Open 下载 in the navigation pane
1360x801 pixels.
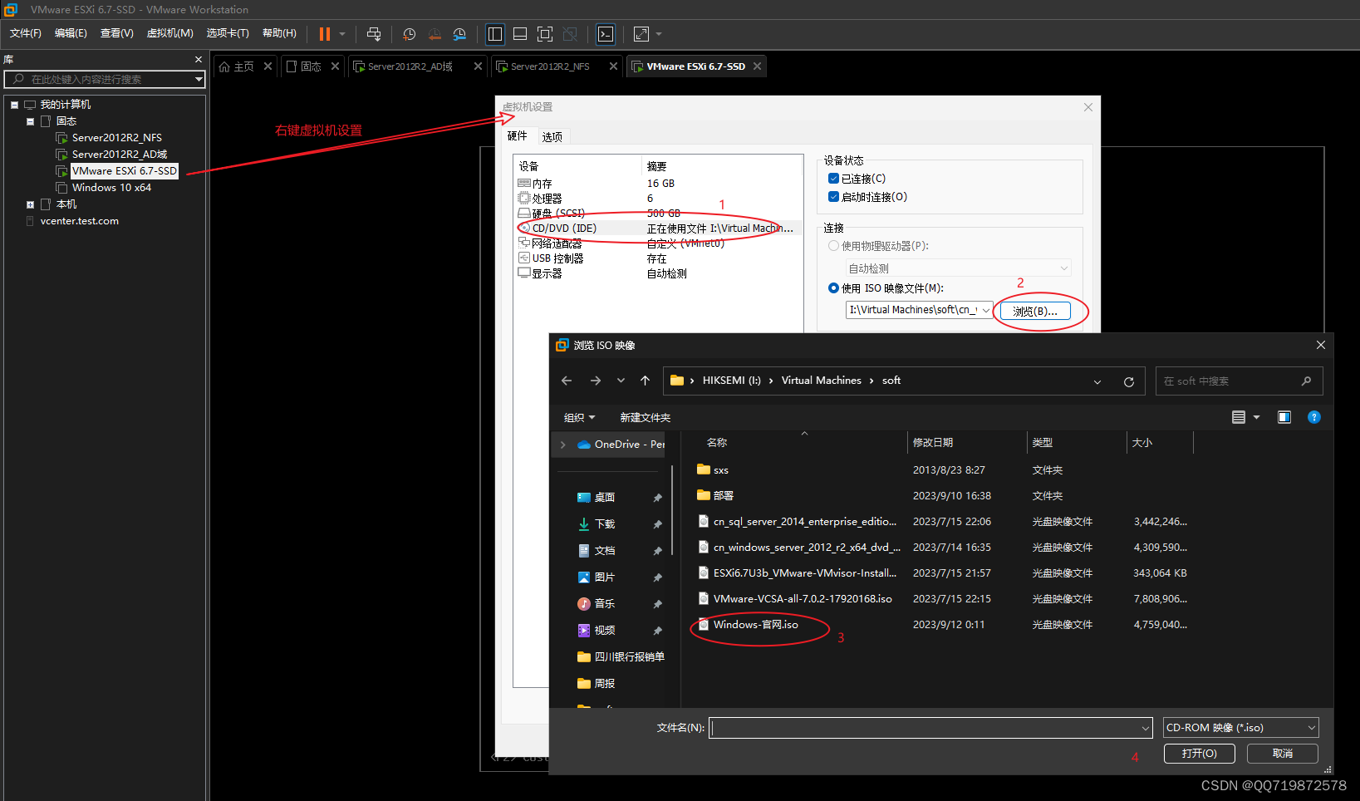pos(604,524)
